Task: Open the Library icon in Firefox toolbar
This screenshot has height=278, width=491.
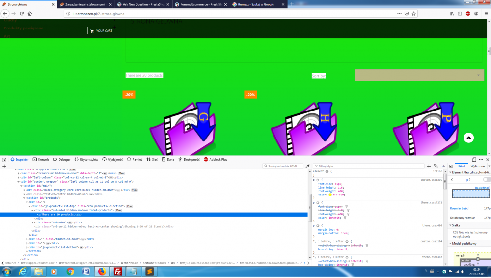Action: (452, 13)
